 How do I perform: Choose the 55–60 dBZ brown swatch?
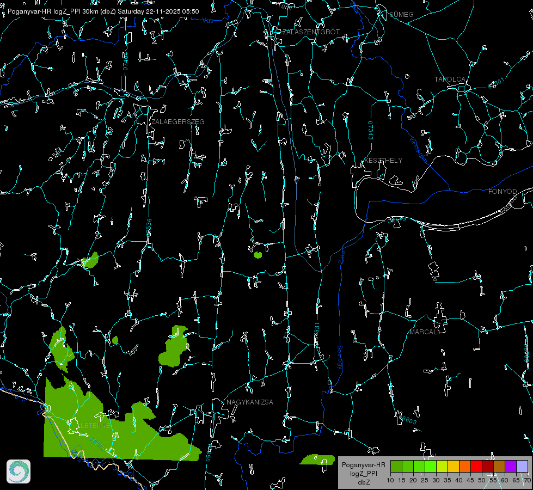(499, 466)
